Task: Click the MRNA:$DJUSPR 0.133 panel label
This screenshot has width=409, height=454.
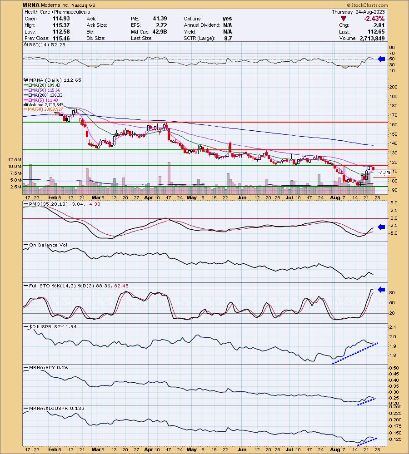Action: click(x=56, y=408)
